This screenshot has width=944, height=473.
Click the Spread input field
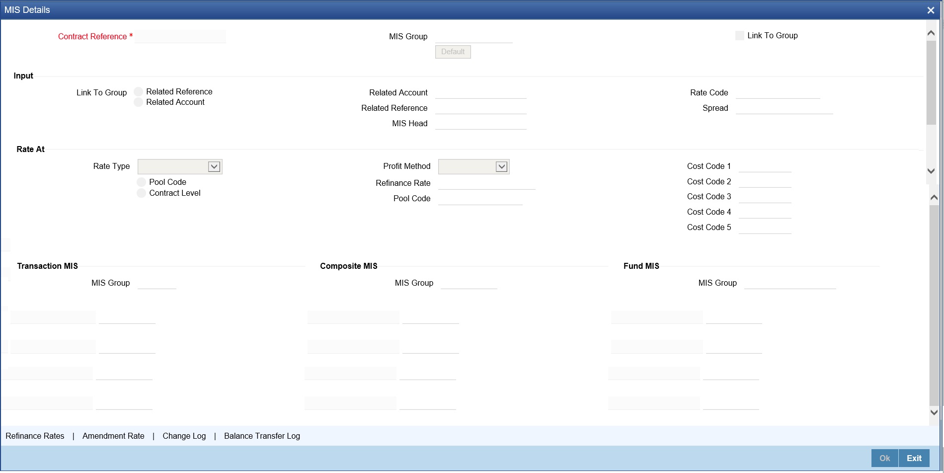tap(785, 108)
